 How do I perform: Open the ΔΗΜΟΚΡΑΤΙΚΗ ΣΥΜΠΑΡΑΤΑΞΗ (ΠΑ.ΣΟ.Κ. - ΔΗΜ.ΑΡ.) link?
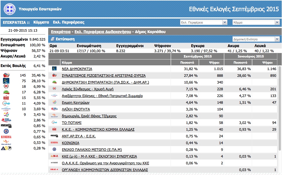105,82
